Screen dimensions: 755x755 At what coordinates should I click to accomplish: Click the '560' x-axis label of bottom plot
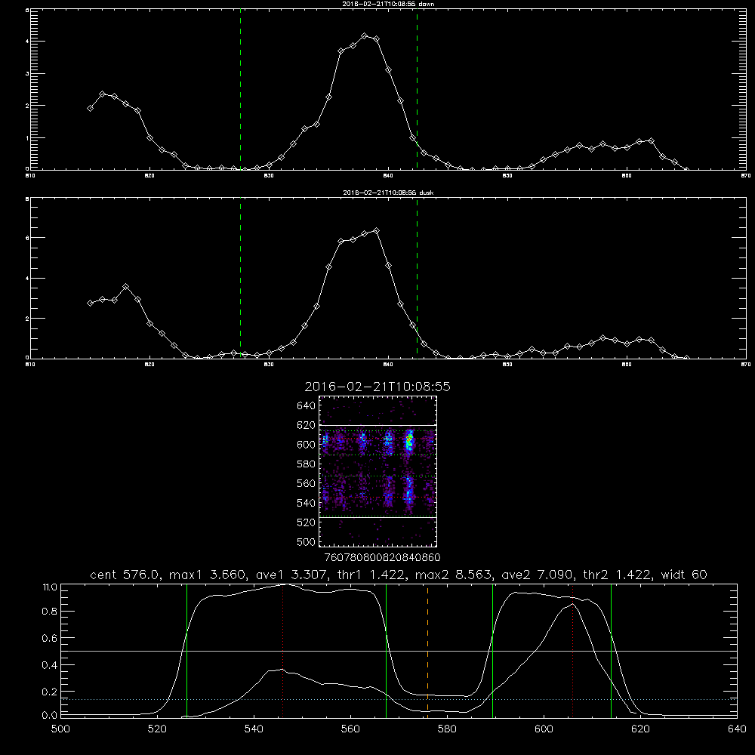point(350,729)
